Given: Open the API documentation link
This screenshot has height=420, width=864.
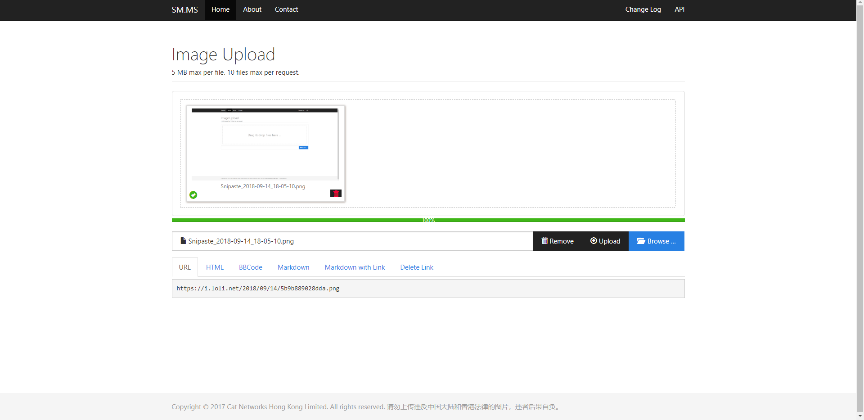Looking at the screenshot, I should 679,10.
